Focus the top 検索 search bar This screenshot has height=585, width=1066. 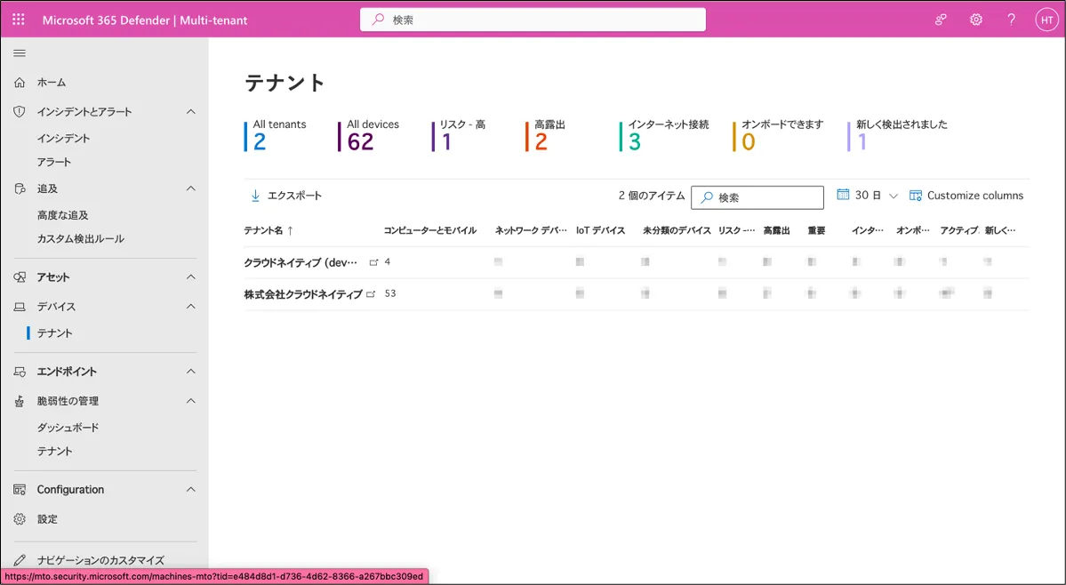tap(533, 20)
